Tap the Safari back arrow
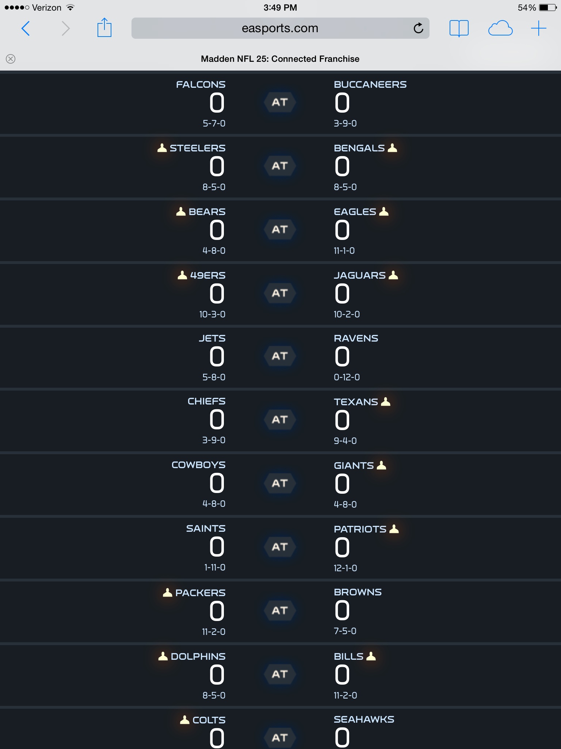Viewport: 561px width, 749px height. coord(26,29)
